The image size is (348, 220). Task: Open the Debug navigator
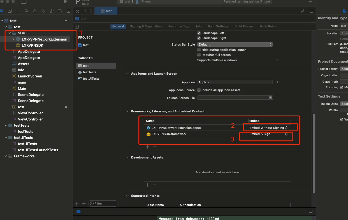(52, 11)
